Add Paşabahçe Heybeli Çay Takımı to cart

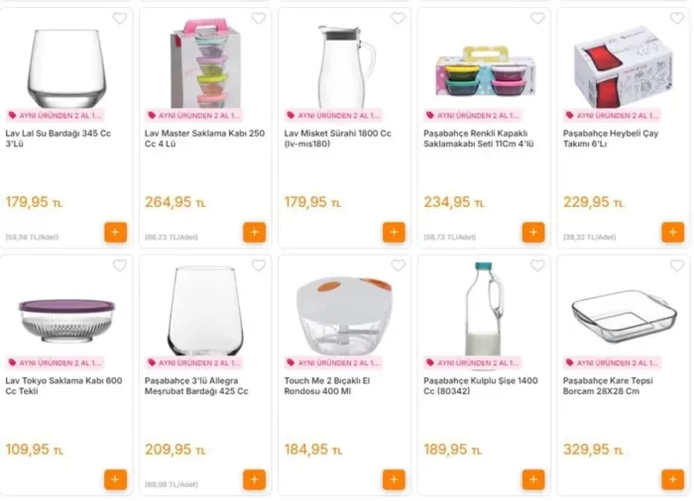point(673,232)
